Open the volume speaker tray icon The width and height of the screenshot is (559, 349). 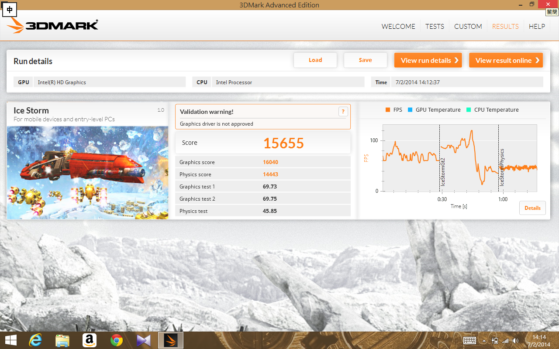click(516, 341)
